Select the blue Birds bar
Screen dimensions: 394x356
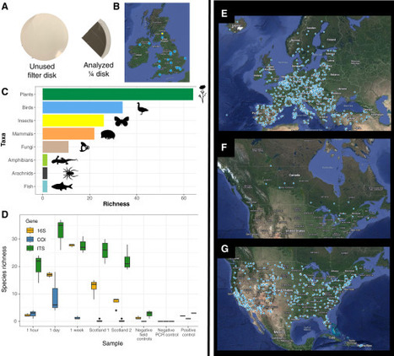(83, 107)
